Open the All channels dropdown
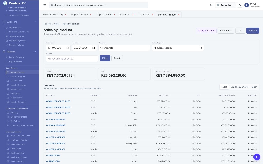 (124, 48)
